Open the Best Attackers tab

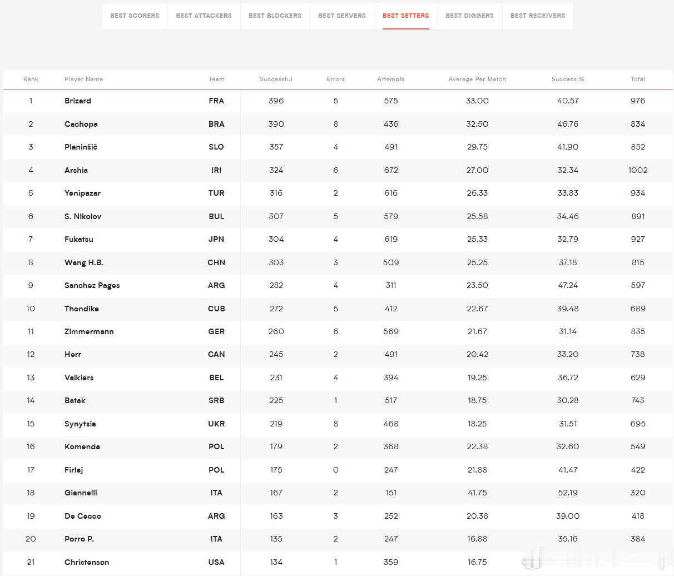[204, 16]
